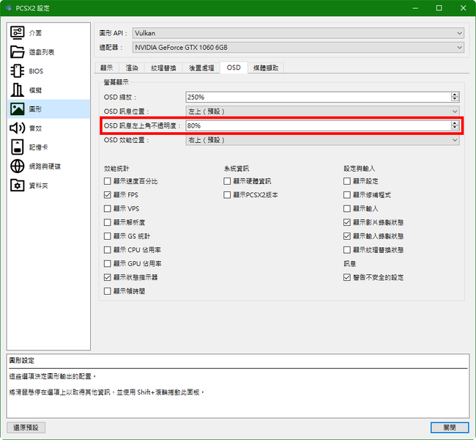Screen dimensions: 476x440
Task: Select 網路與硬碟 label in sidebar
Action: tap(45, 166)
